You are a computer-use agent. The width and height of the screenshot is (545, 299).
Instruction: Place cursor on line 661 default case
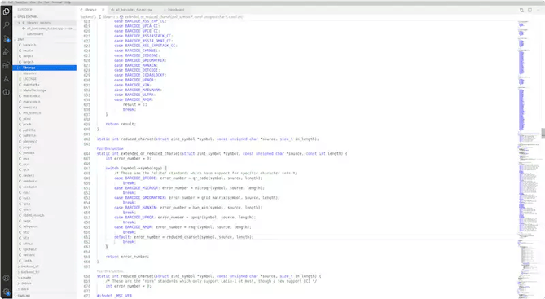184,237
